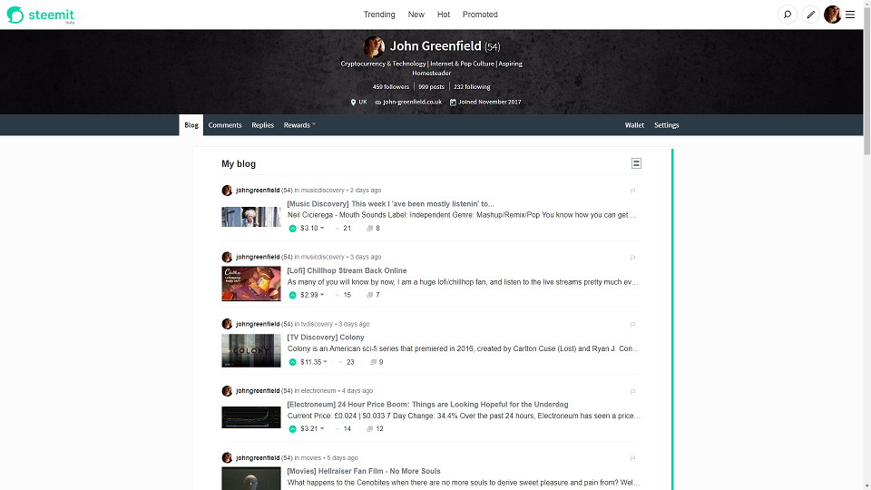Click the Chillhop post thumbnail

[x=251, y=283]
